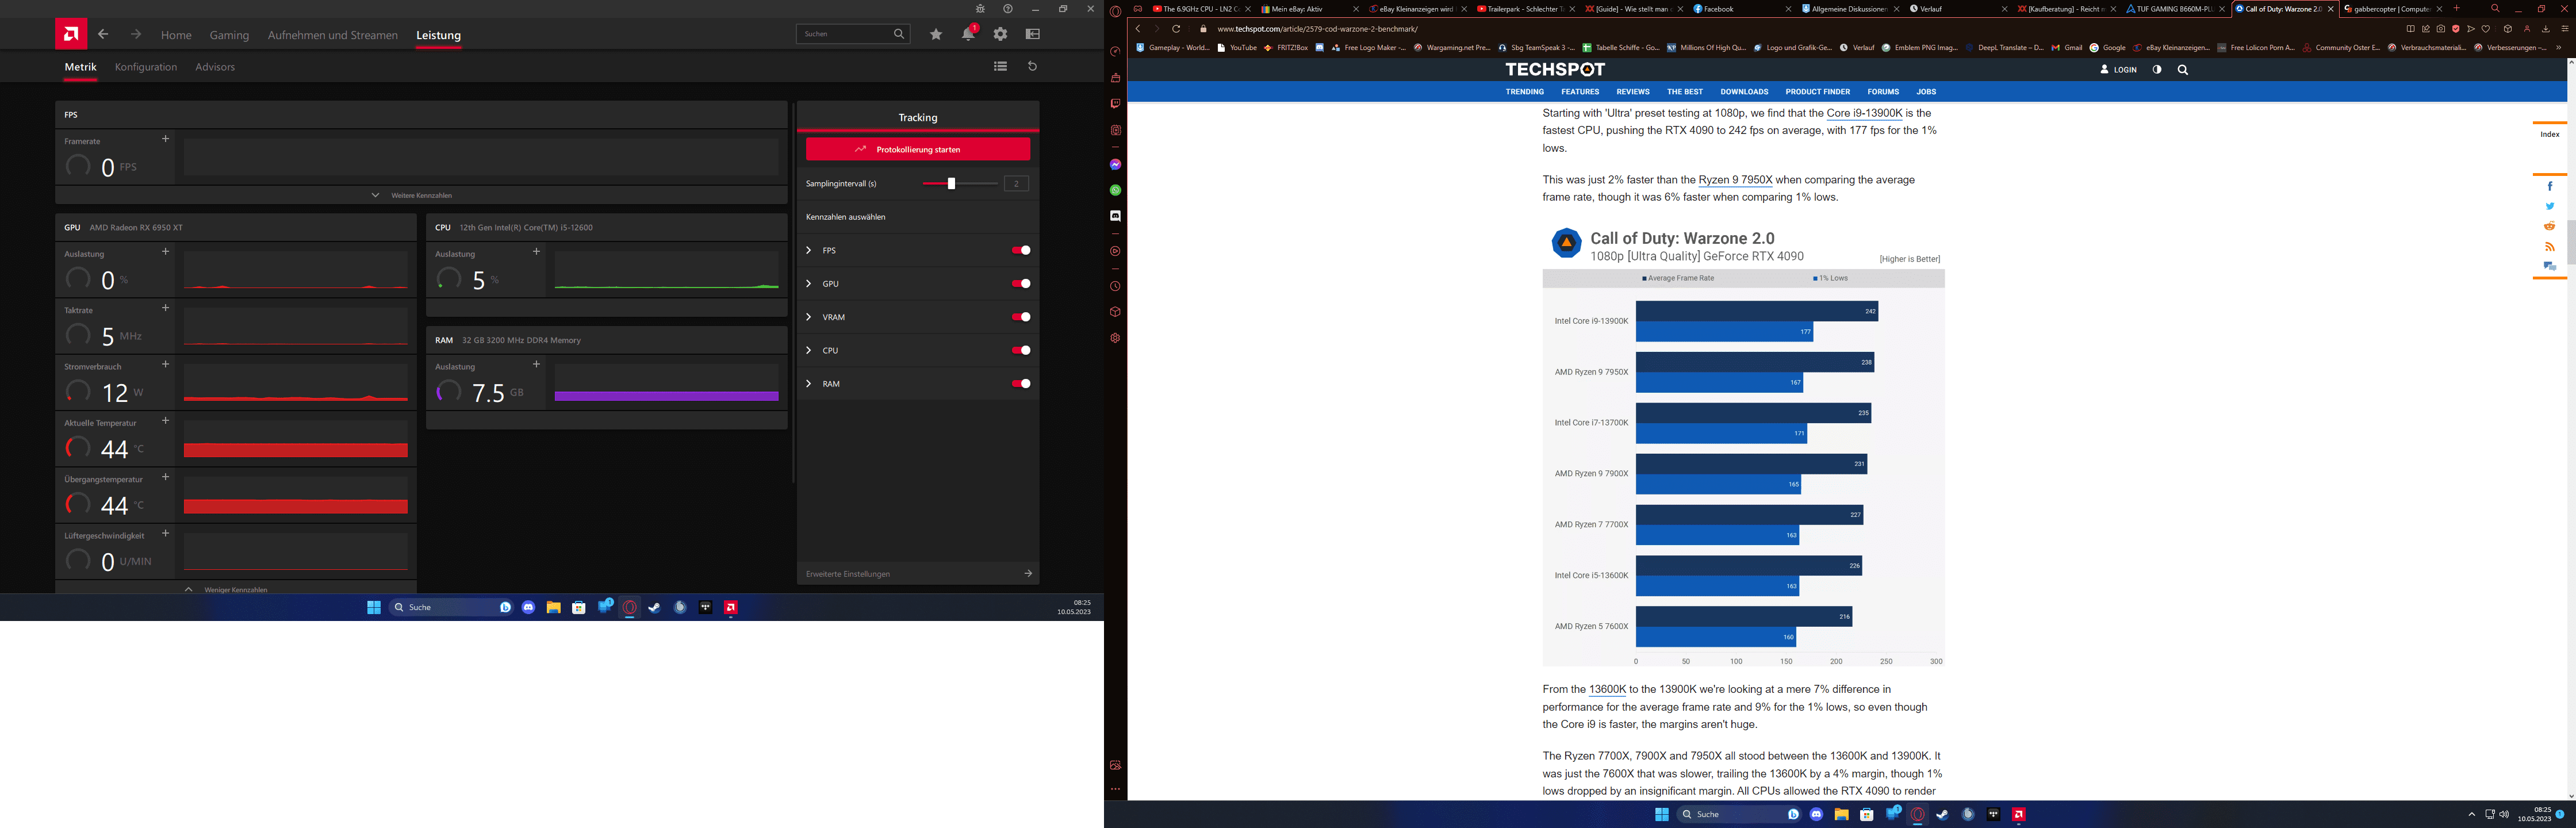This screenshot has width=2576, height=828.
Task: Open Steam from taskbar below the browser
Action: pyautogui.click(x=1943, y=814)
